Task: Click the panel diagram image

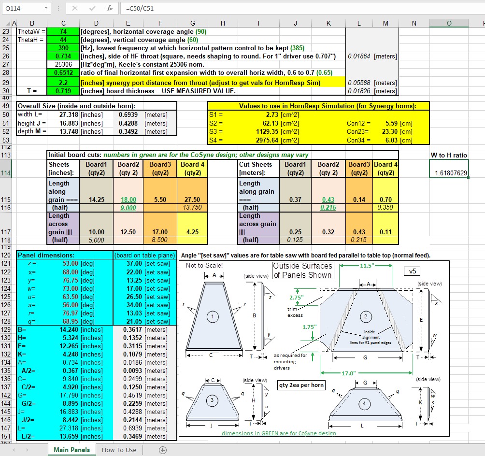Action: coord(314,348)
